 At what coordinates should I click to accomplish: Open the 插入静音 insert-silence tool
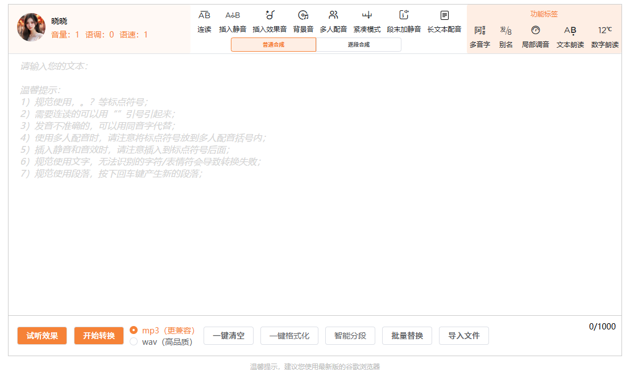(x=233, y=23)
